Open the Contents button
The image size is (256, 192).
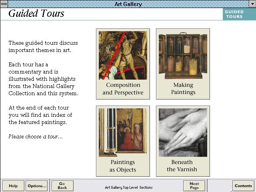pyautogui.click(x=243, y=186)
